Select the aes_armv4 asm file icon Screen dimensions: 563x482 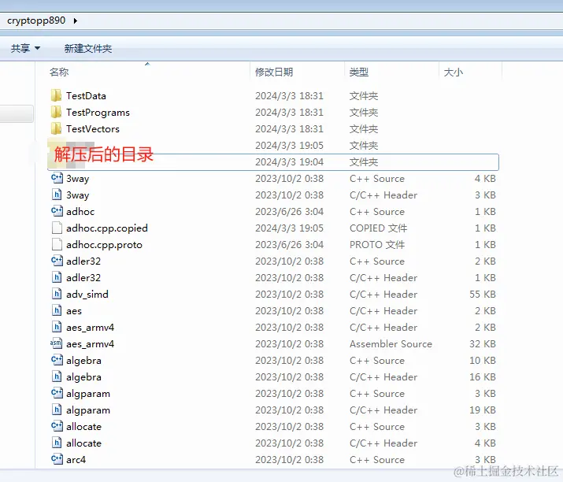pyautogui.click(x=56, y=343)
